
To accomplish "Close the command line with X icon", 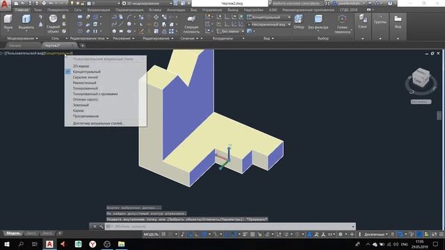I will click(x=95, y=226).
